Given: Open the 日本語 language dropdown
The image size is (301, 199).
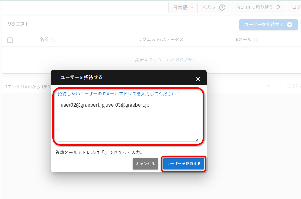Looking at the screenshot, I should (183, 7).
